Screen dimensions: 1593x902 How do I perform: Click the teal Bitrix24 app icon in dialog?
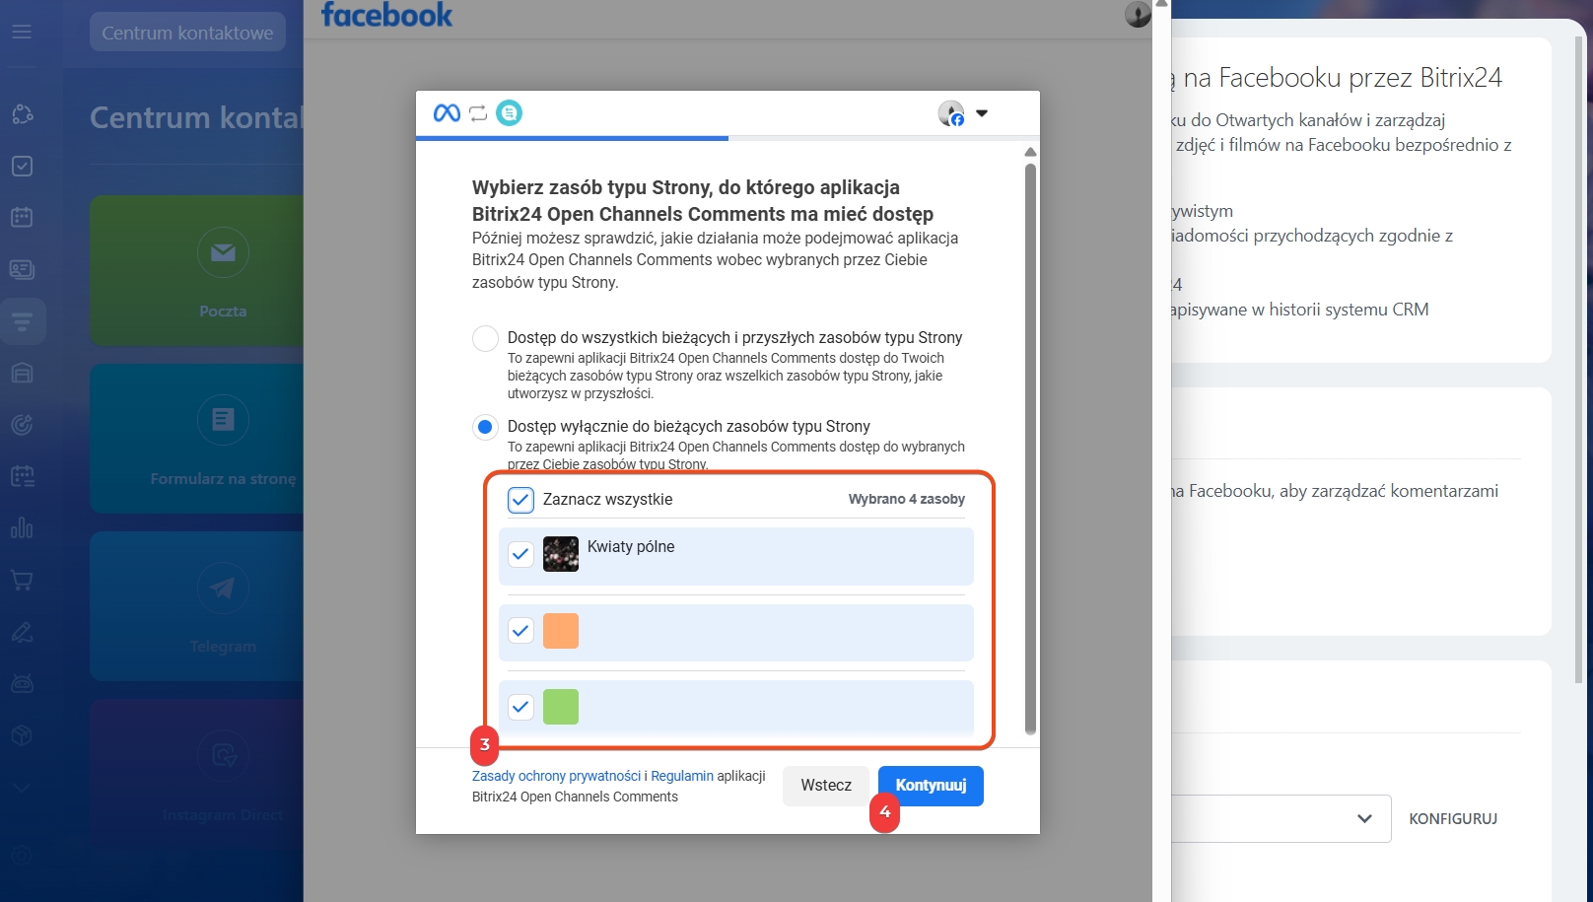pyautogui.click(x=509, y=113)
